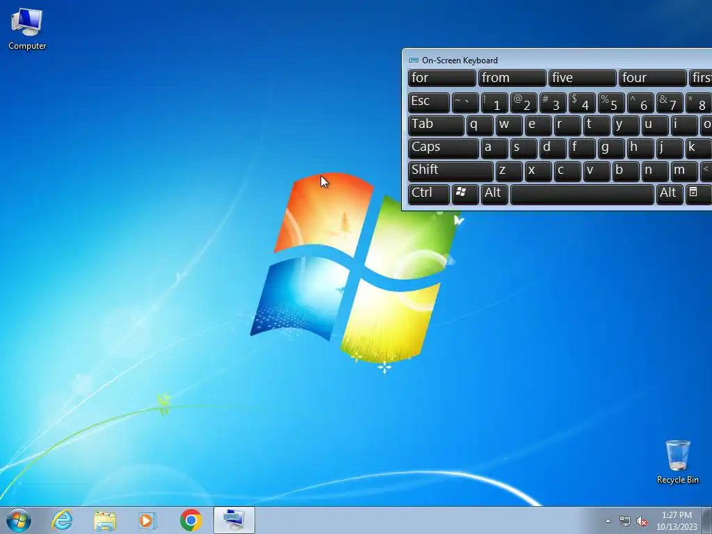712x534 pixels.
Task: Toggle the Shift key
Action: point(451,172)
